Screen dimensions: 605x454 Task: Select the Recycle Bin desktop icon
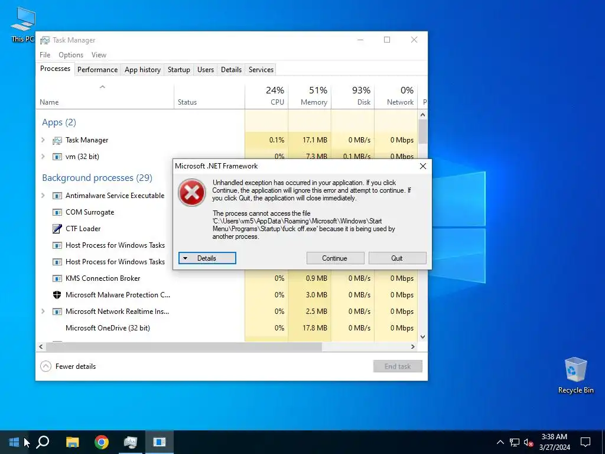coord(575,375)
